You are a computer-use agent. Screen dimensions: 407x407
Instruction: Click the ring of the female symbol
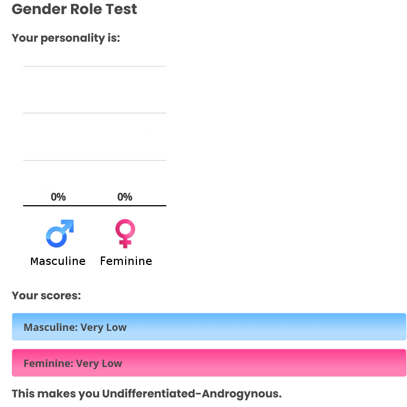(x=125, y=229)
